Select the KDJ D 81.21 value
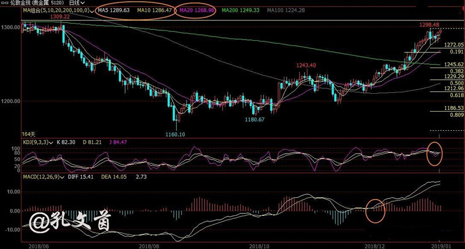This screenshot has width=465, height=249. (92, 143)
